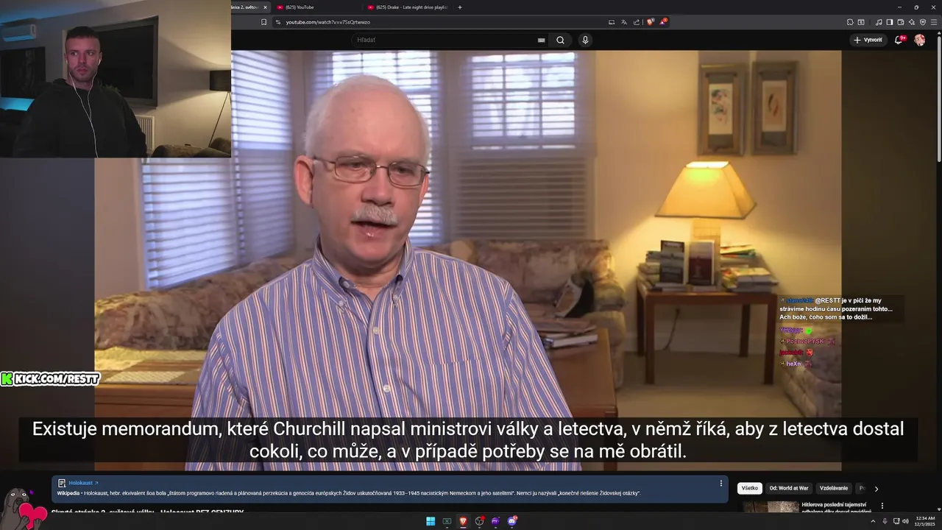Click the Vytvoriť create button

point(868,40)
